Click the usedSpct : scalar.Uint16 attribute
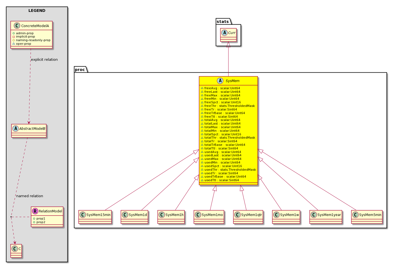 point(223,166)
